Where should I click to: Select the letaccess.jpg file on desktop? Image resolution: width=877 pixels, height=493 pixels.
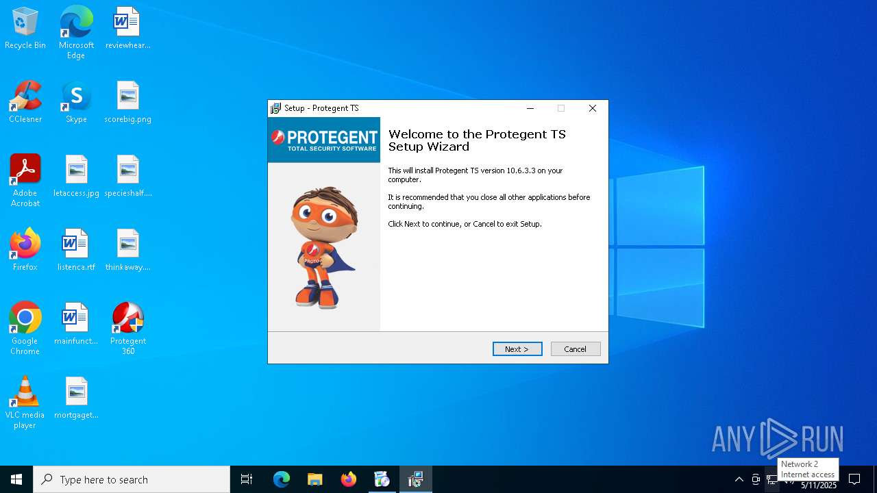pyautogui.click(x=76, y=177)
